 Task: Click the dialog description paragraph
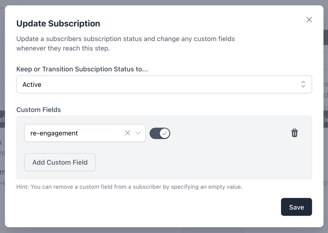tap(126, 44)
